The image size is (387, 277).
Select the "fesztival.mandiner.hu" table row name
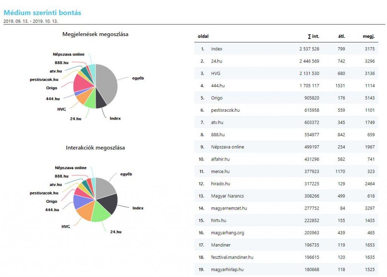[x=232, y=257]
